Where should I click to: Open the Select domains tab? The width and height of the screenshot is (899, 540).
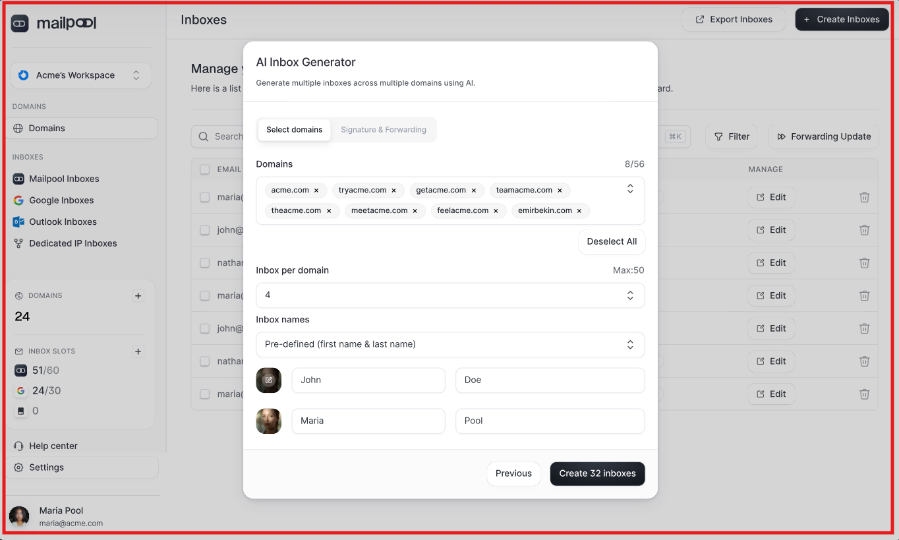coord(294,130)
